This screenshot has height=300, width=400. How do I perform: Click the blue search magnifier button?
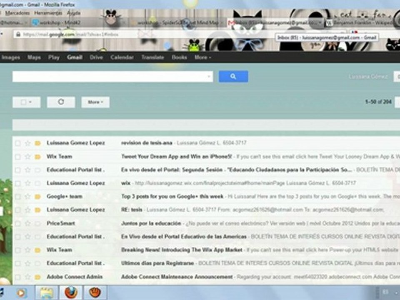pos(233,77)
